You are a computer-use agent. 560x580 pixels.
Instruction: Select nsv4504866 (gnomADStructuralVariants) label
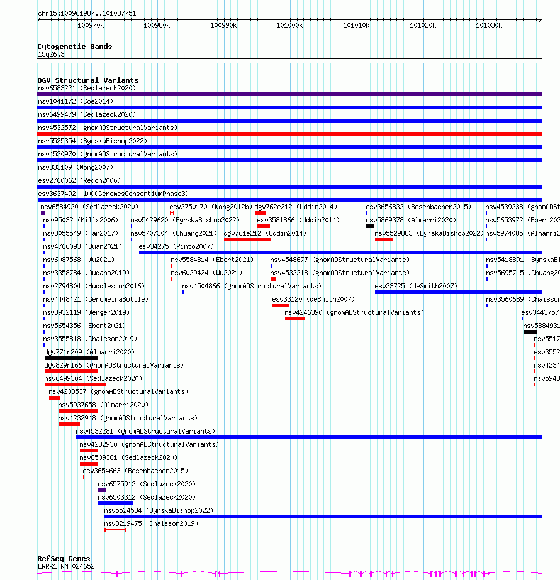coord(252,287)
